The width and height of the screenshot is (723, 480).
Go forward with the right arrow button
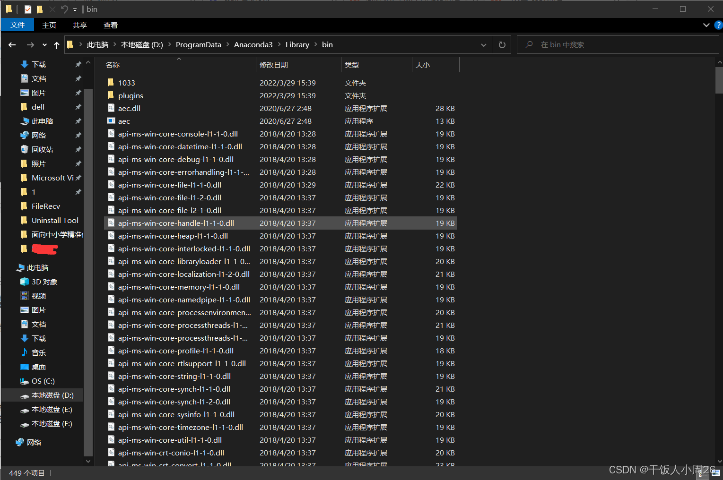coord(30,45)
